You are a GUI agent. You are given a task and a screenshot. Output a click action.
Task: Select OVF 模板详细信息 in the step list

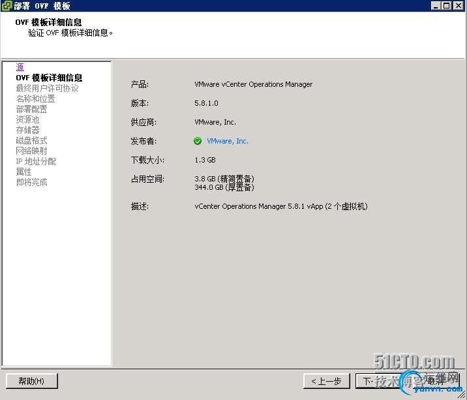coord(49,78)
